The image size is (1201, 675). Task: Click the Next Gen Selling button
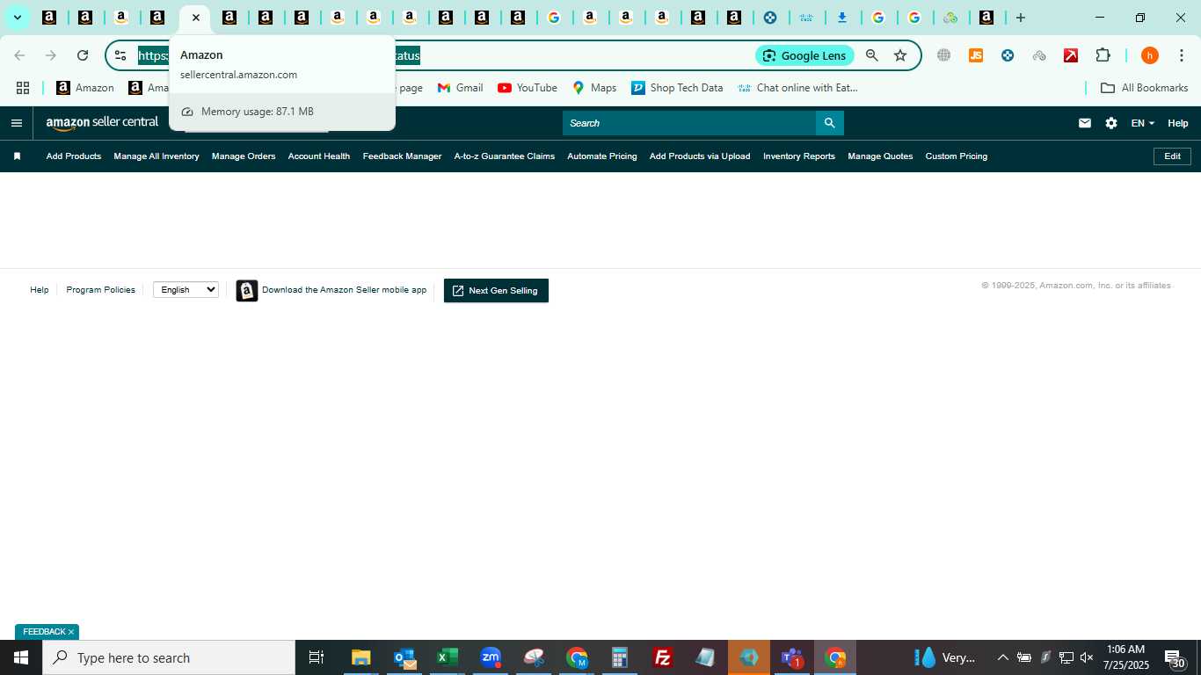pos(496,291)
